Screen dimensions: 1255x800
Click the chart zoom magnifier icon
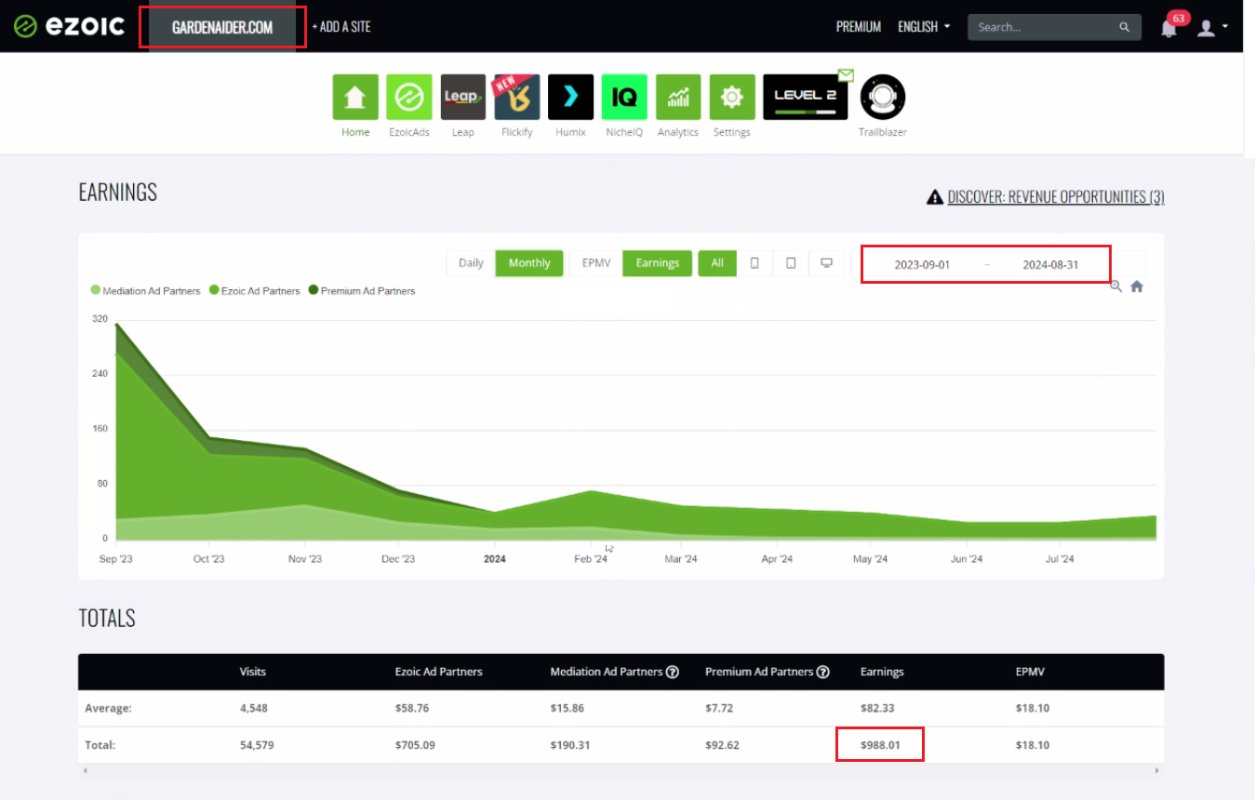[x=1116, y=287]
